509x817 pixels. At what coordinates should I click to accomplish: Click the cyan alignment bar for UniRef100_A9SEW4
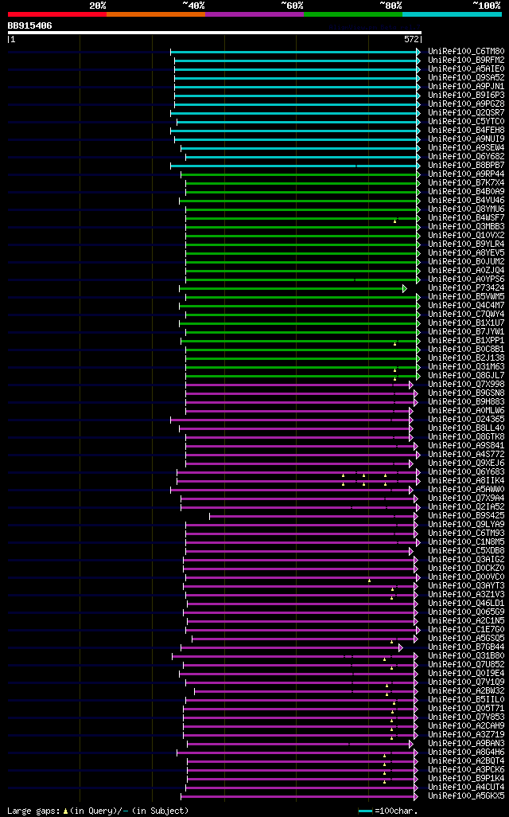tap(301, 148)
